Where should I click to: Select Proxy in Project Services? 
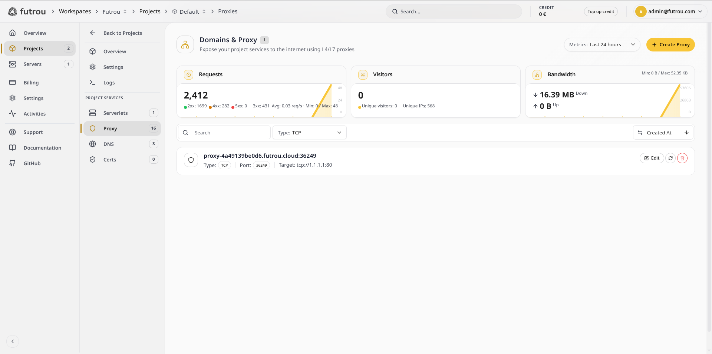[x=122, y=128]
